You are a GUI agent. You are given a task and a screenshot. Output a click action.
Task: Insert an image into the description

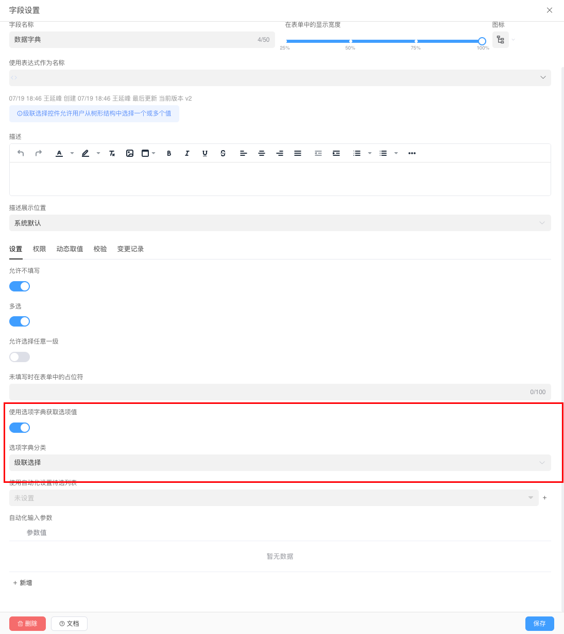130,153
